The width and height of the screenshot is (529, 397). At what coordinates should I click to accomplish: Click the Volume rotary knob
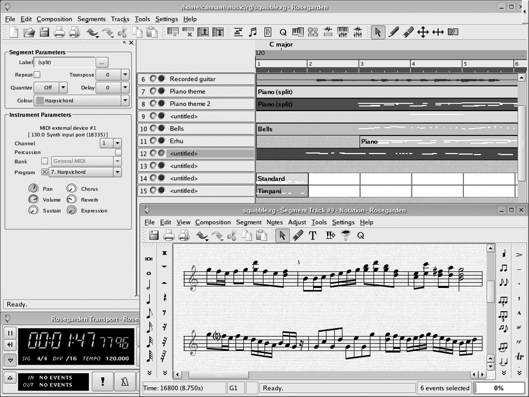pyautogui.click(x=33, y=200)
